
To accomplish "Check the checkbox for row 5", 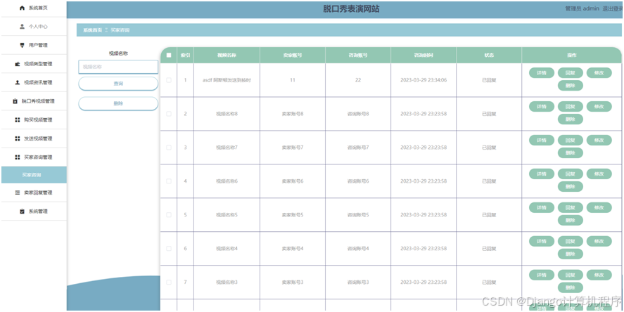I will tap(169, 214).
